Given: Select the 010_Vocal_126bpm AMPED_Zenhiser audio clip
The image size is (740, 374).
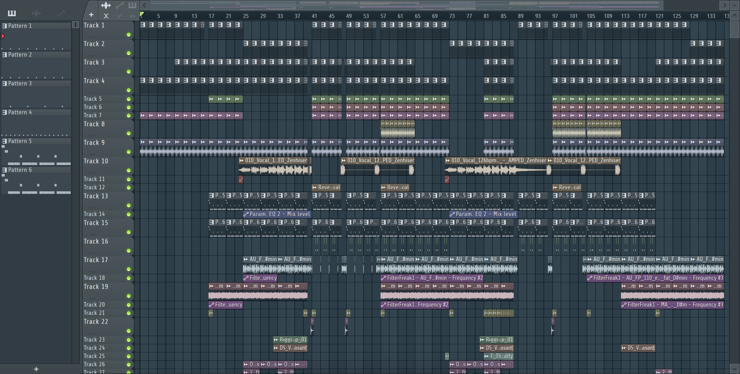Looking at the screenshot, I should coord(496,166).
